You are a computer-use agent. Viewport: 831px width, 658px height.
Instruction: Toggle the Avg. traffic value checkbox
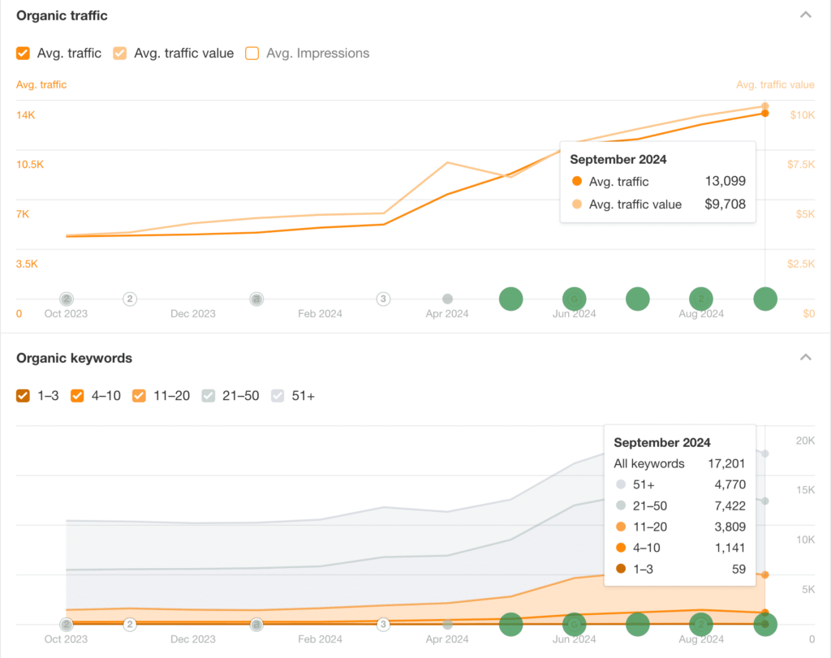(120, 53)
